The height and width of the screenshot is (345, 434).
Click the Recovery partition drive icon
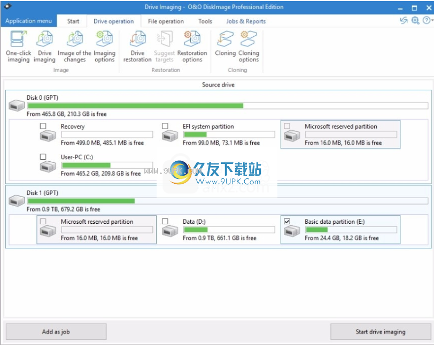pyautogui.click(x=48, y=136)
